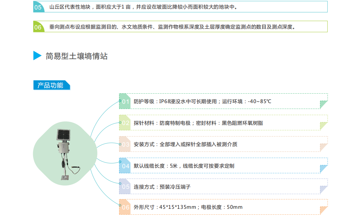Click the teal 05 number badge at top
Viewport: 360px width, 216px height.
pos(38,7)
